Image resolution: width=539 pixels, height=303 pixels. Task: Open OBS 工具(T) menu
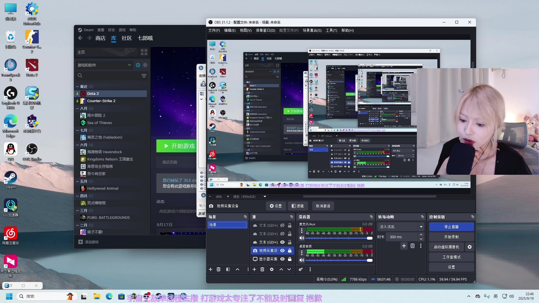pos(332,30)
